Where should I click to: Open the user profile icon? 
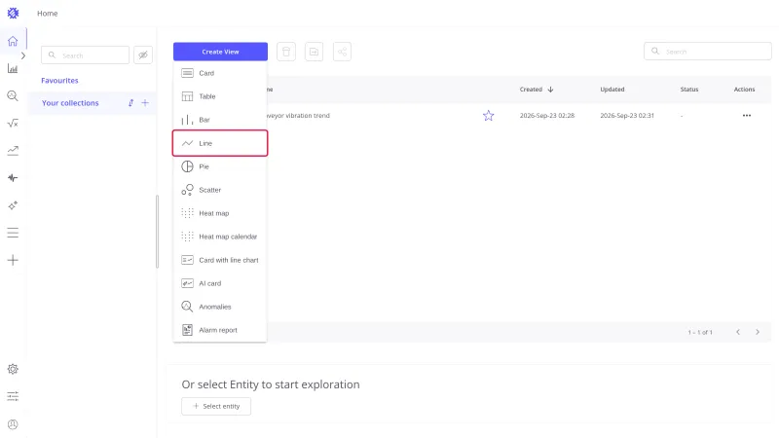coord(13,424)
